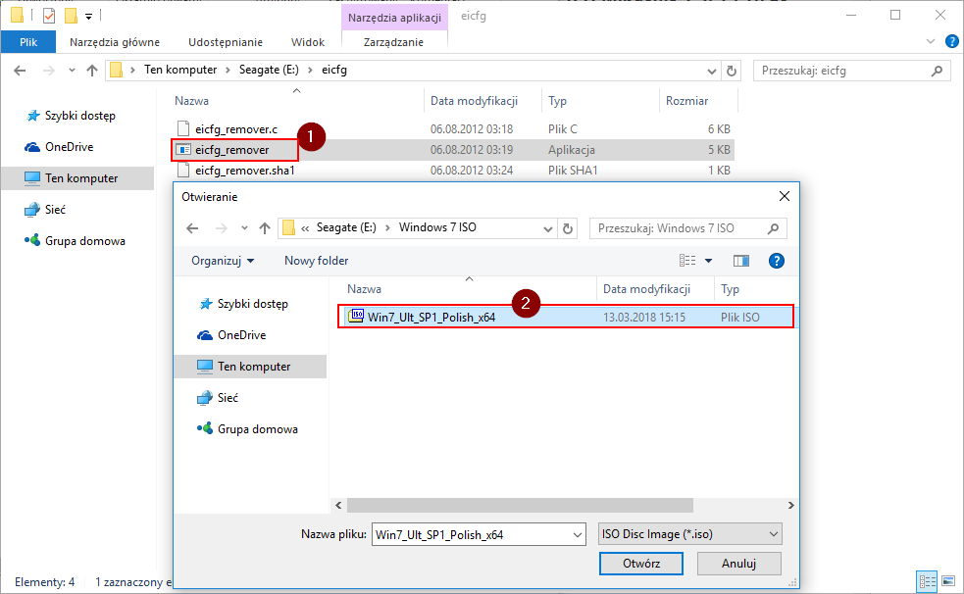Refresh Windows 7 ISO folder in dialog
The image size is (964, 594).
coord(568,229)
